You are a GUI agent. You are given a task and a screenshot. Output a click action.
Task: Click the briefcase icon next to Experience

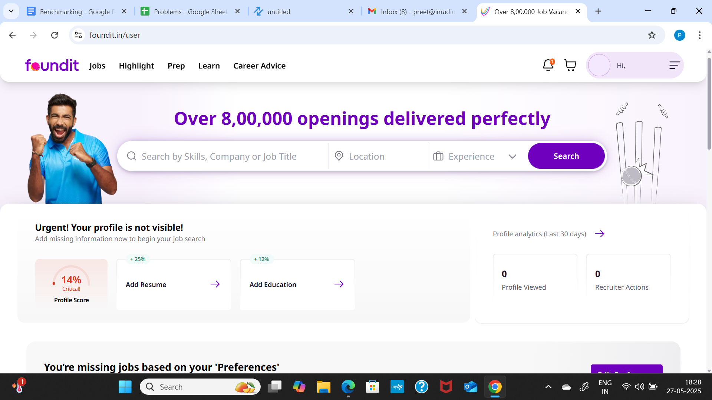(438, 156)
